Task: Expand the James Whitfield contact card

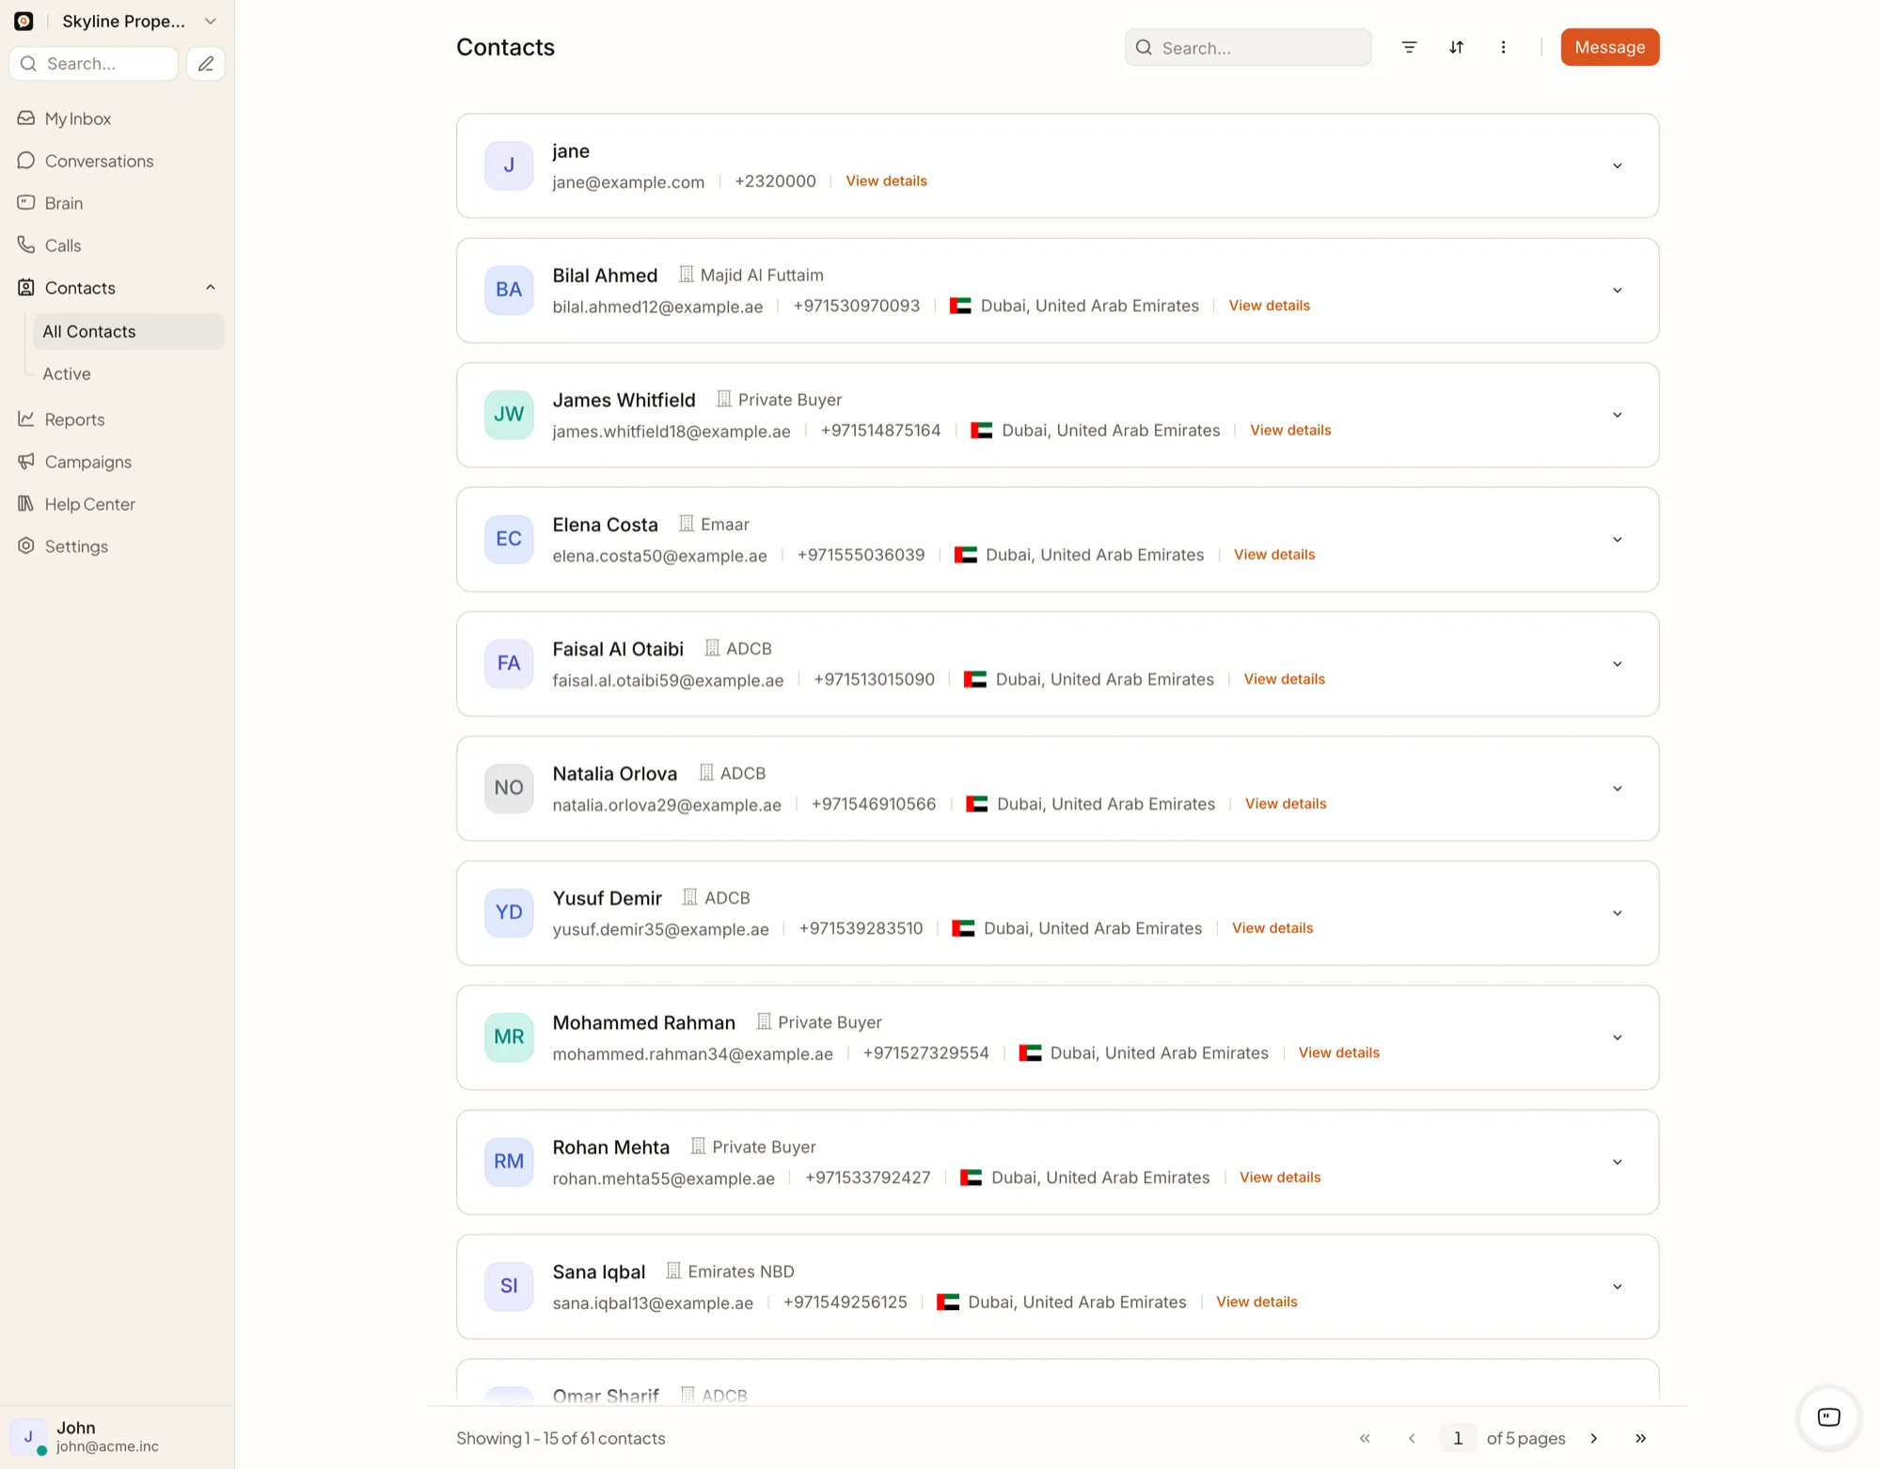Action: pos(1618,415)
